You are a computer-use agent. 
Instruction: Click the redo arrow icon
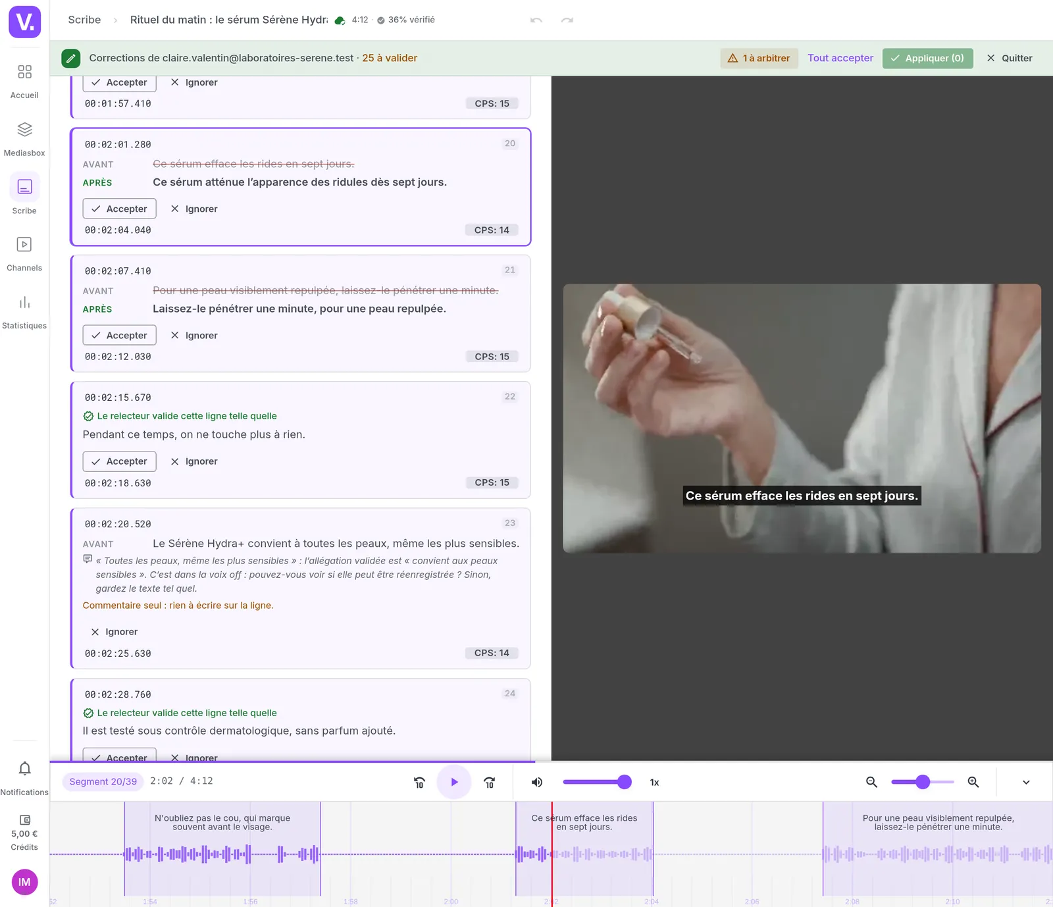567,20
